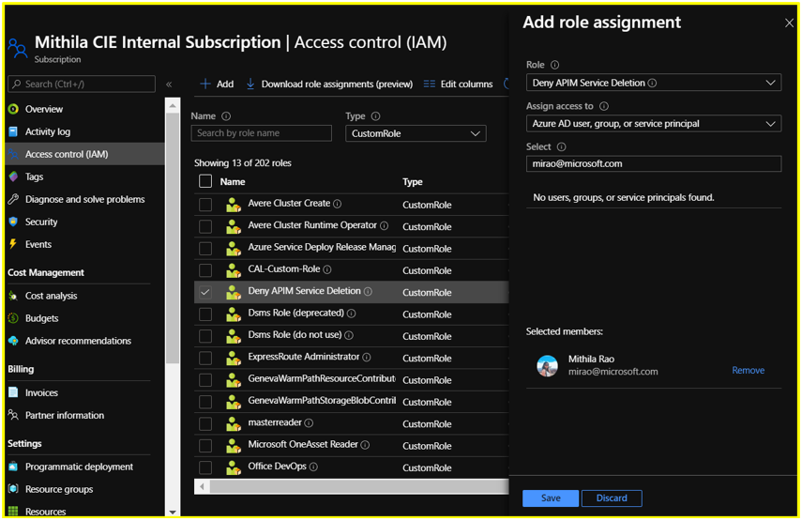The width and height of the screenshot is (802, 521).
Task: Uncheck the Deny APIM Service Deletion checkbox
Action: [x=205, y=292]
